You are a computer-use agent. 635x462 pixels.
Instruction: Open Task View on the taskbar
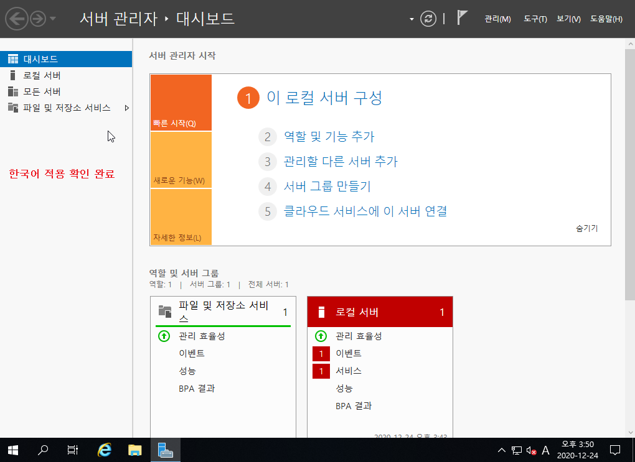[x=72, y=450]
